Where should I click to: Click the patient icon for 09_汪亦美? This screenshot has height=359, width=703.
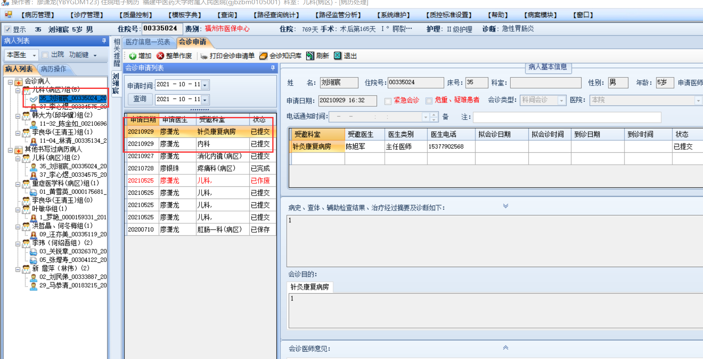coord(34,234)
